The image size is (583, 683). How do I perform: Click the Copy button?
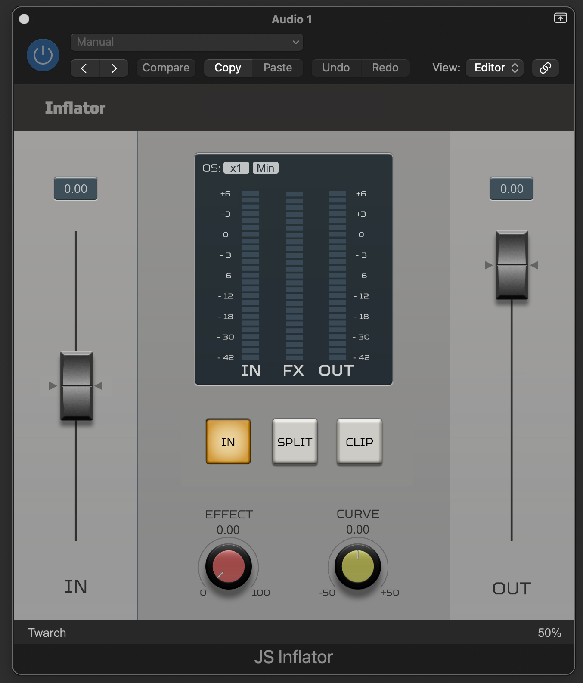228,68
